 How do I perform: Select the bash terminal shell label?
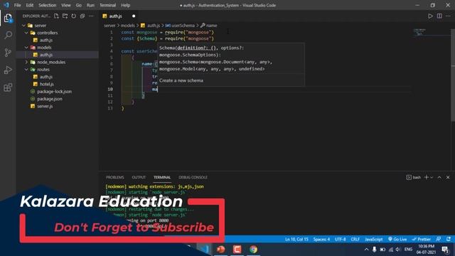pyautogui.click(x=414, y=177)
